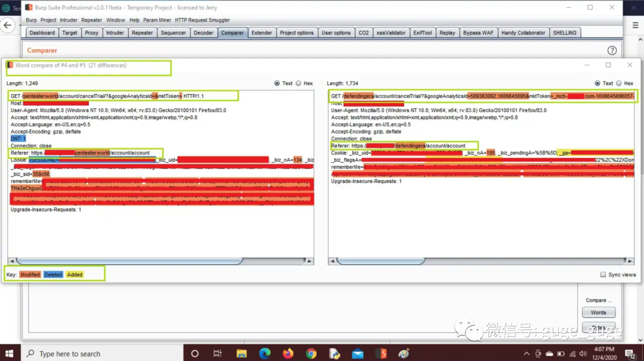This screenshot has height=361, width=644.
Task: Click the Deleted color key swatch
Action: tap(53, 275)
